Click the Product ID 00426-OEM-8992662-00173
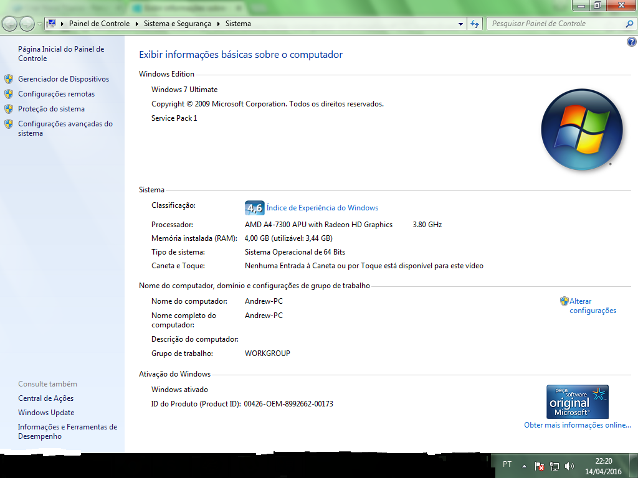 click(288, 404)
